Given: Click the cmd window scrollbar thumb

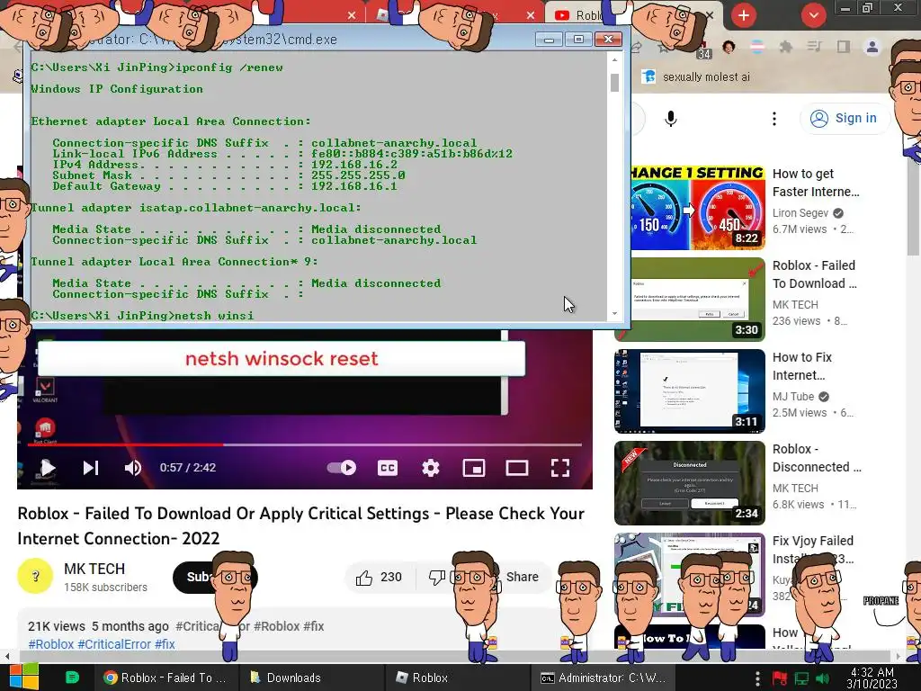Looking at the screenshot, I should pyautogui.click(x=614, y=83).
